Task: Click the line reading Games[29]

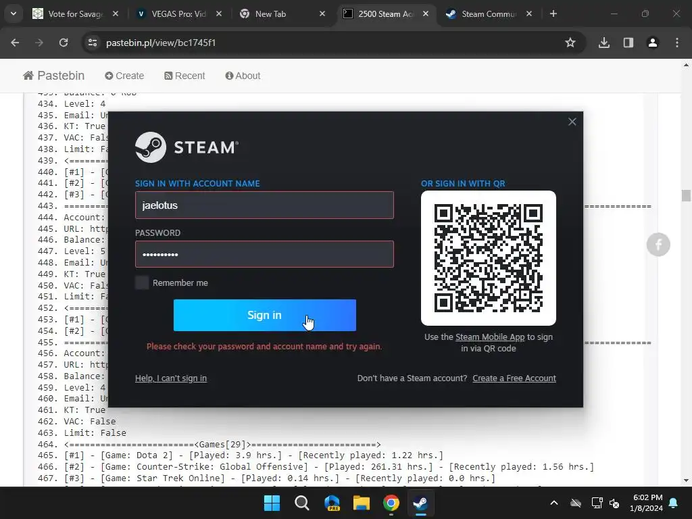Action: pos(222,445)
